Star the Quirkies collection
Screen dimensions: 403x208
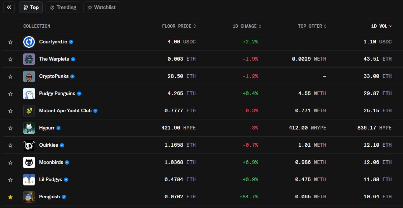10,145
